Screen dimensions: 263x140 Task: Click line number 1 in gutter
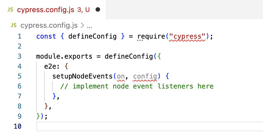(20, 36)
